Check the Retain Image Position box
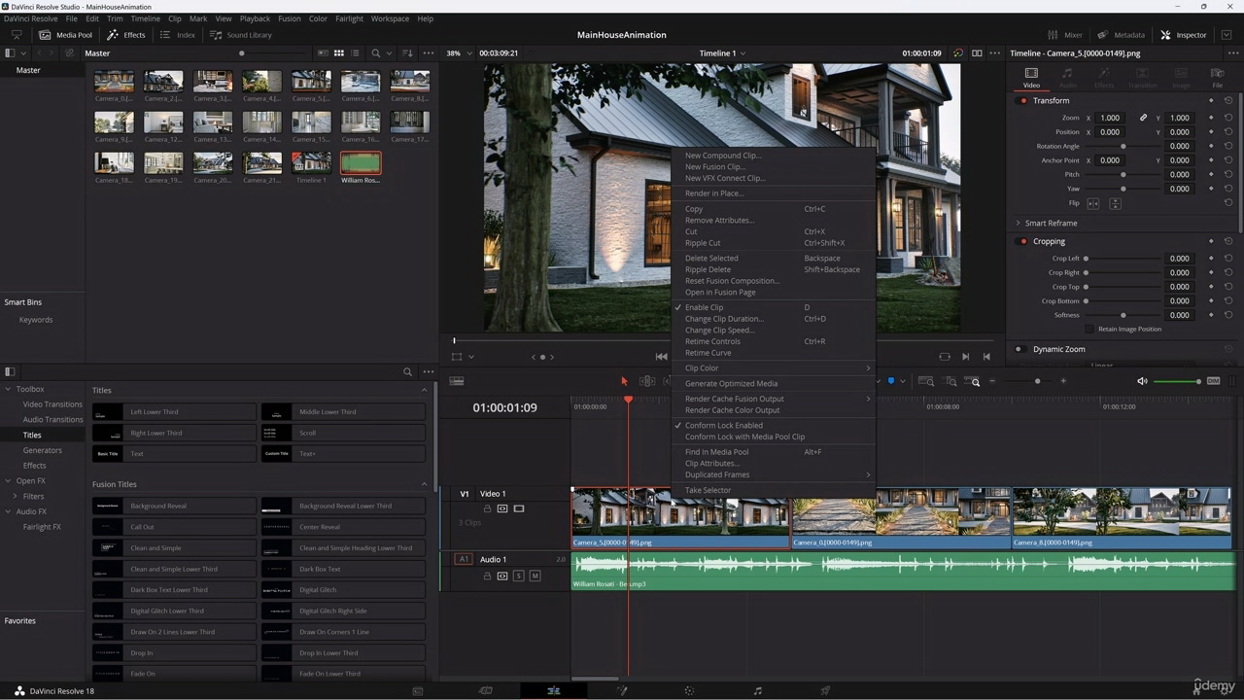The width and height of the screenshot is (1244, 700). 1088,329
